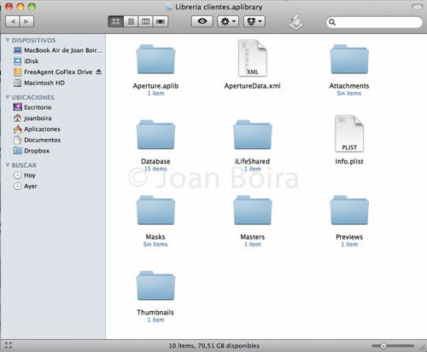
Task: Select the iLifeShared folder icon
Action: 253,135
